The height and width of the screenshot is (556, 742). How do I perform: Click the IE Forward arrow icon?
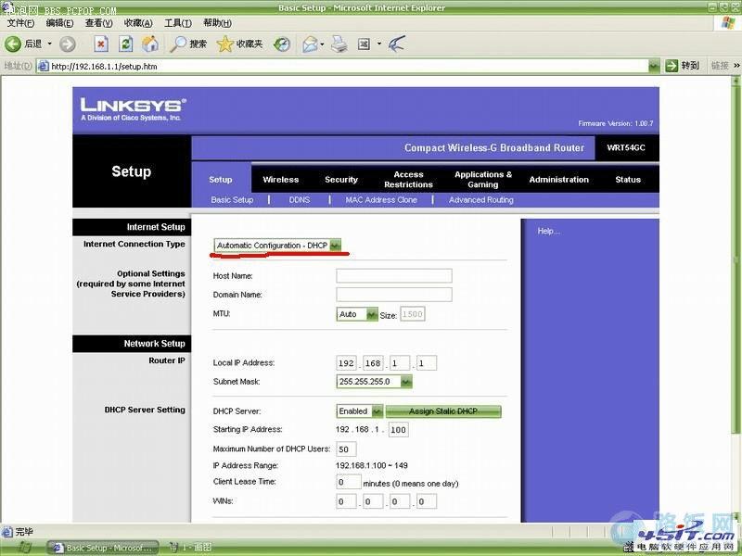pos(67,44)
